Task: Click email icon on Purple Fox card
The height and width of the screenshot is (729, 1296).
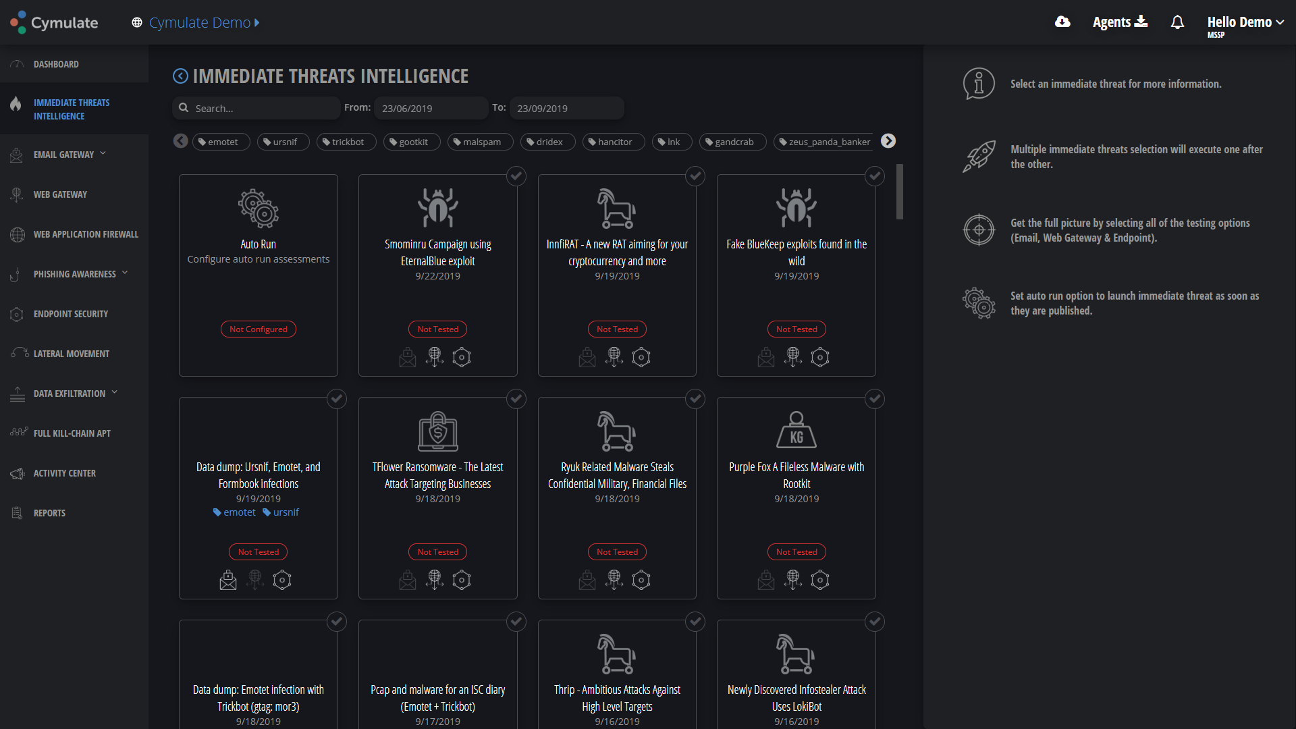Action: click(766, 580)
